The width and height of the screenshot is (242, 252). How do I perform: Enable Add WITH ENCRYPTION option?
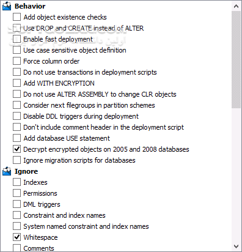pyautogui.click(x=16, y=83)
